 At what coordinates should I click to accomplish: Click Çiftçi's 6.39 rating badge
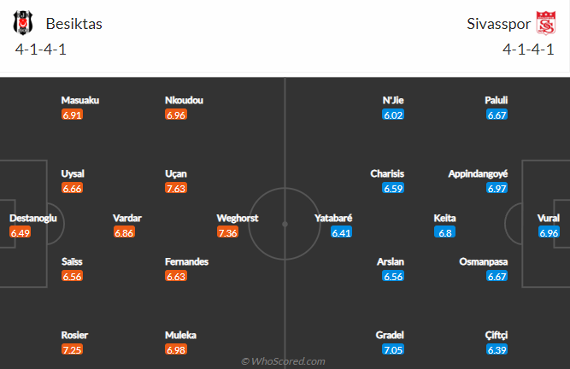[497, 349]
